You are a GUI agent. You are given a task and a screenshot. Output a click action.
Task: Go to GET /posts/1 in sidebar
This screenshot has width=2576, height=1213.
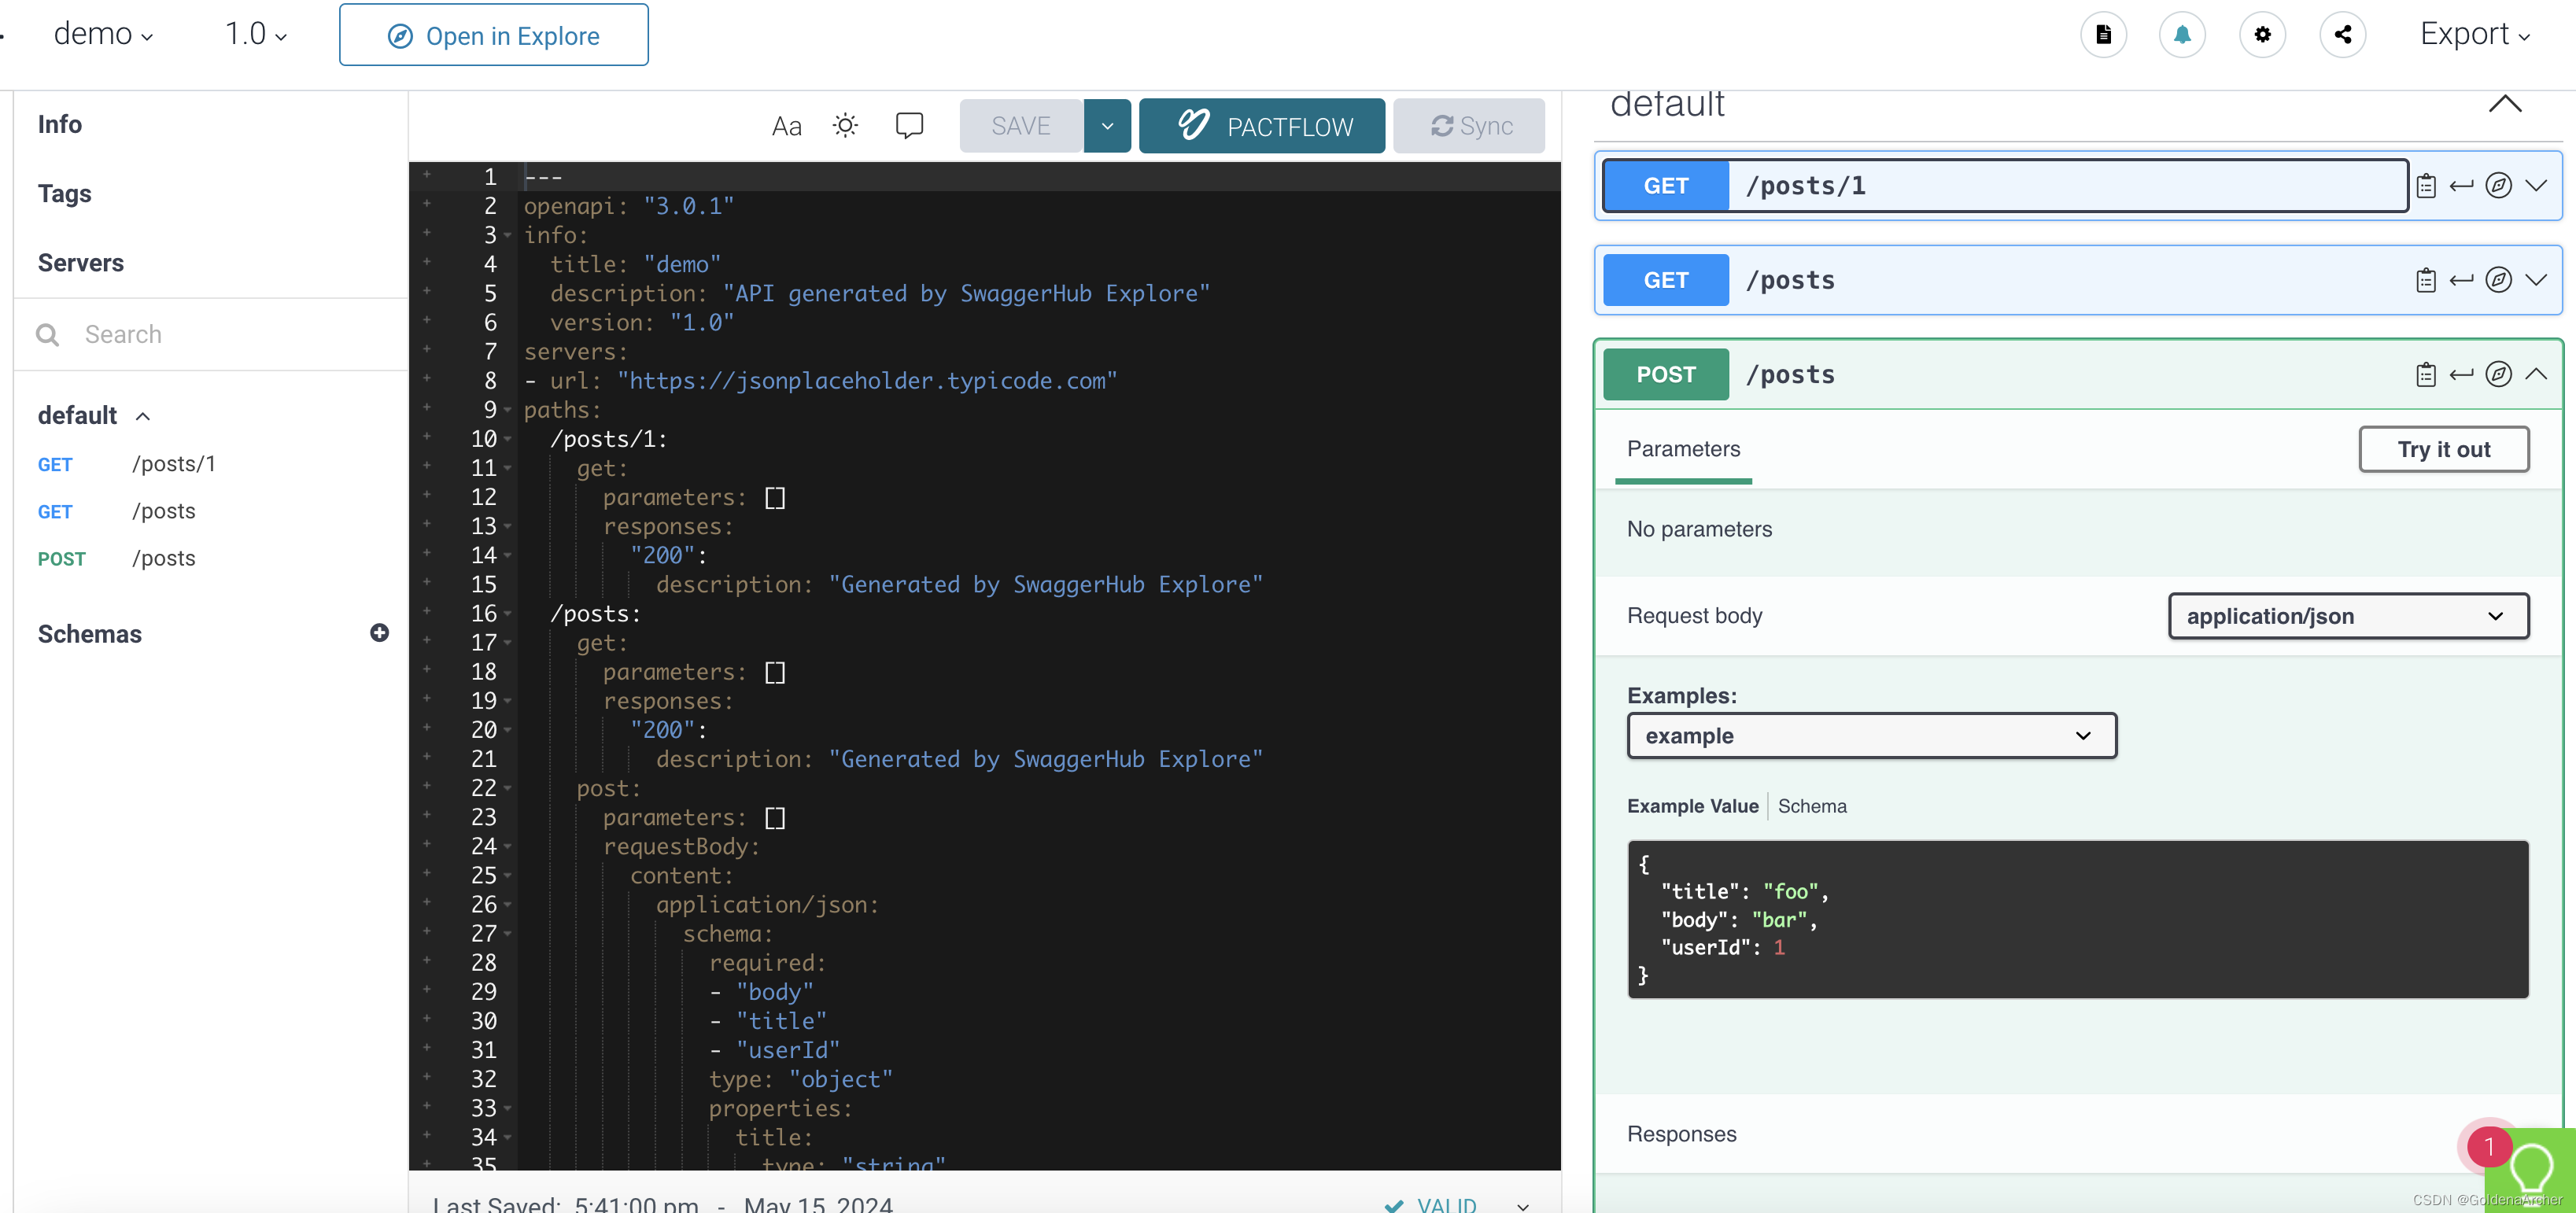pyautogui.click(x=126, y=464)
